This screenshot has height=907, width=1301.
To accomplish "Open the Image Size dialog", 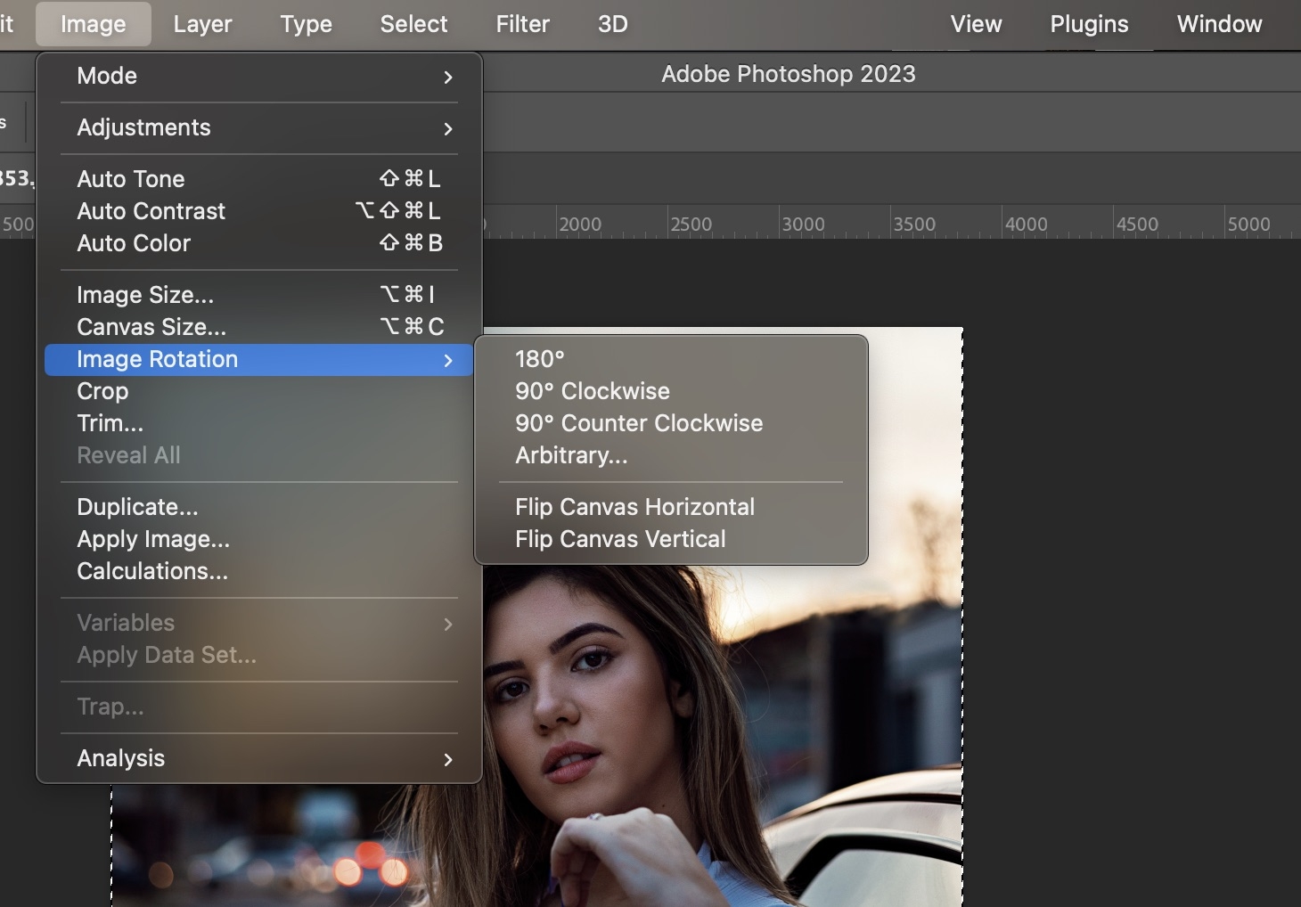I will click(x=145, y=294).
